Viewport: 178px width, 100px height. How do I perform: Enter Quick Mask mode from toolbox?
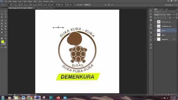tap(2, 47)
